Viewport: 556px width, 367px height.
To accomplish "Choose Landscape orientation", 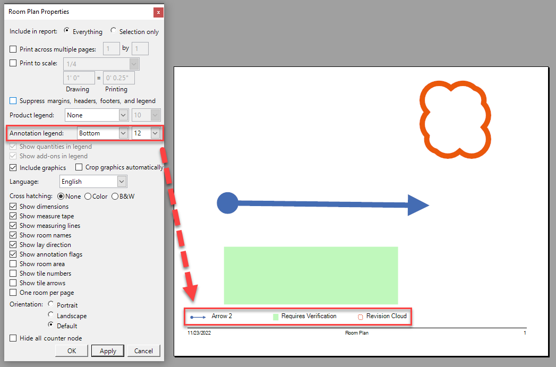I will click(x=51, y=315).
